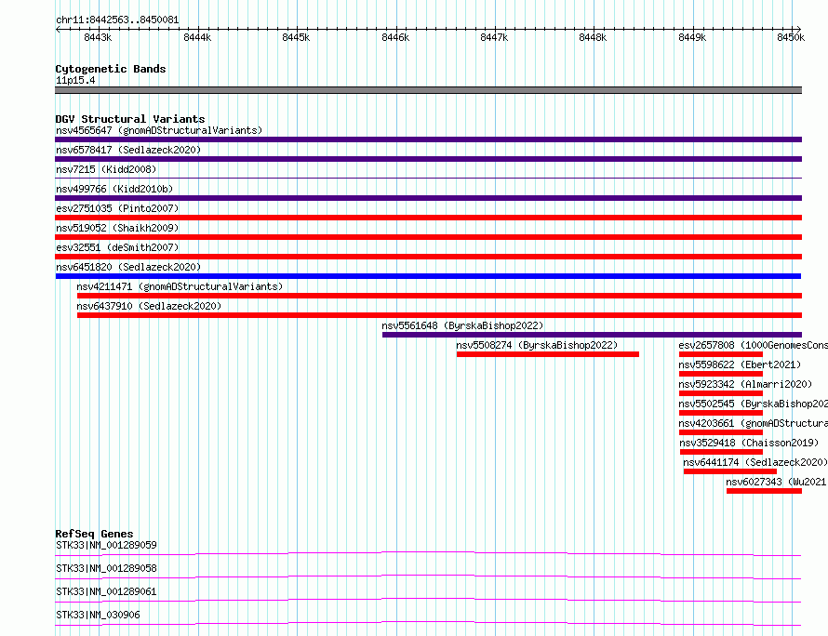Select the nsv6437910 (Sedlazeck2020) label
Viewport: 828px width, 636px height.
(149, 306)
